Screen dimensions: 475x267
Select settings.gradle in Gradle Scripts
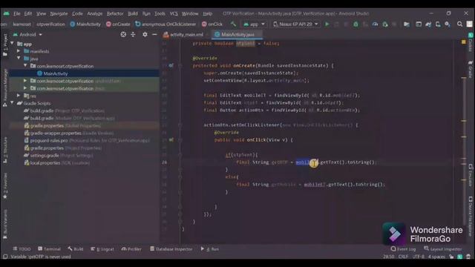[45, 155]
